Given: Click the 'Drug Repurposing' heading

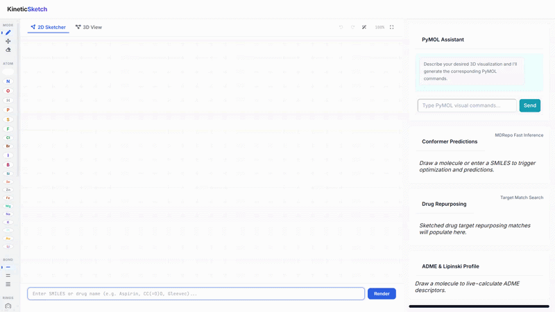Looking at the screenshot, I should [x=444, y=204].
